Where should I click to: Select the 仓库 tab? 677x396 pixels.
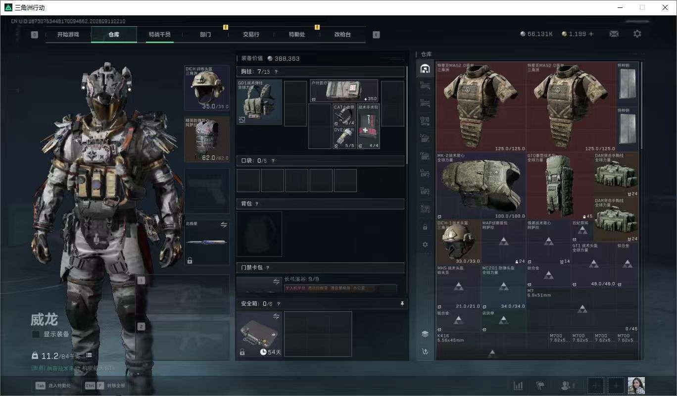[x=114, y=35]
